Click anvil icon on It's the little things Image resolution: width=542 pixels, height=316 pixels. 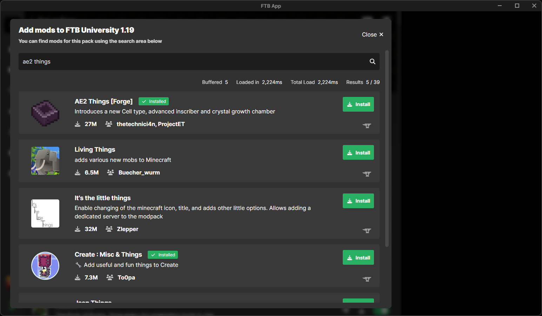click(367, 231)
